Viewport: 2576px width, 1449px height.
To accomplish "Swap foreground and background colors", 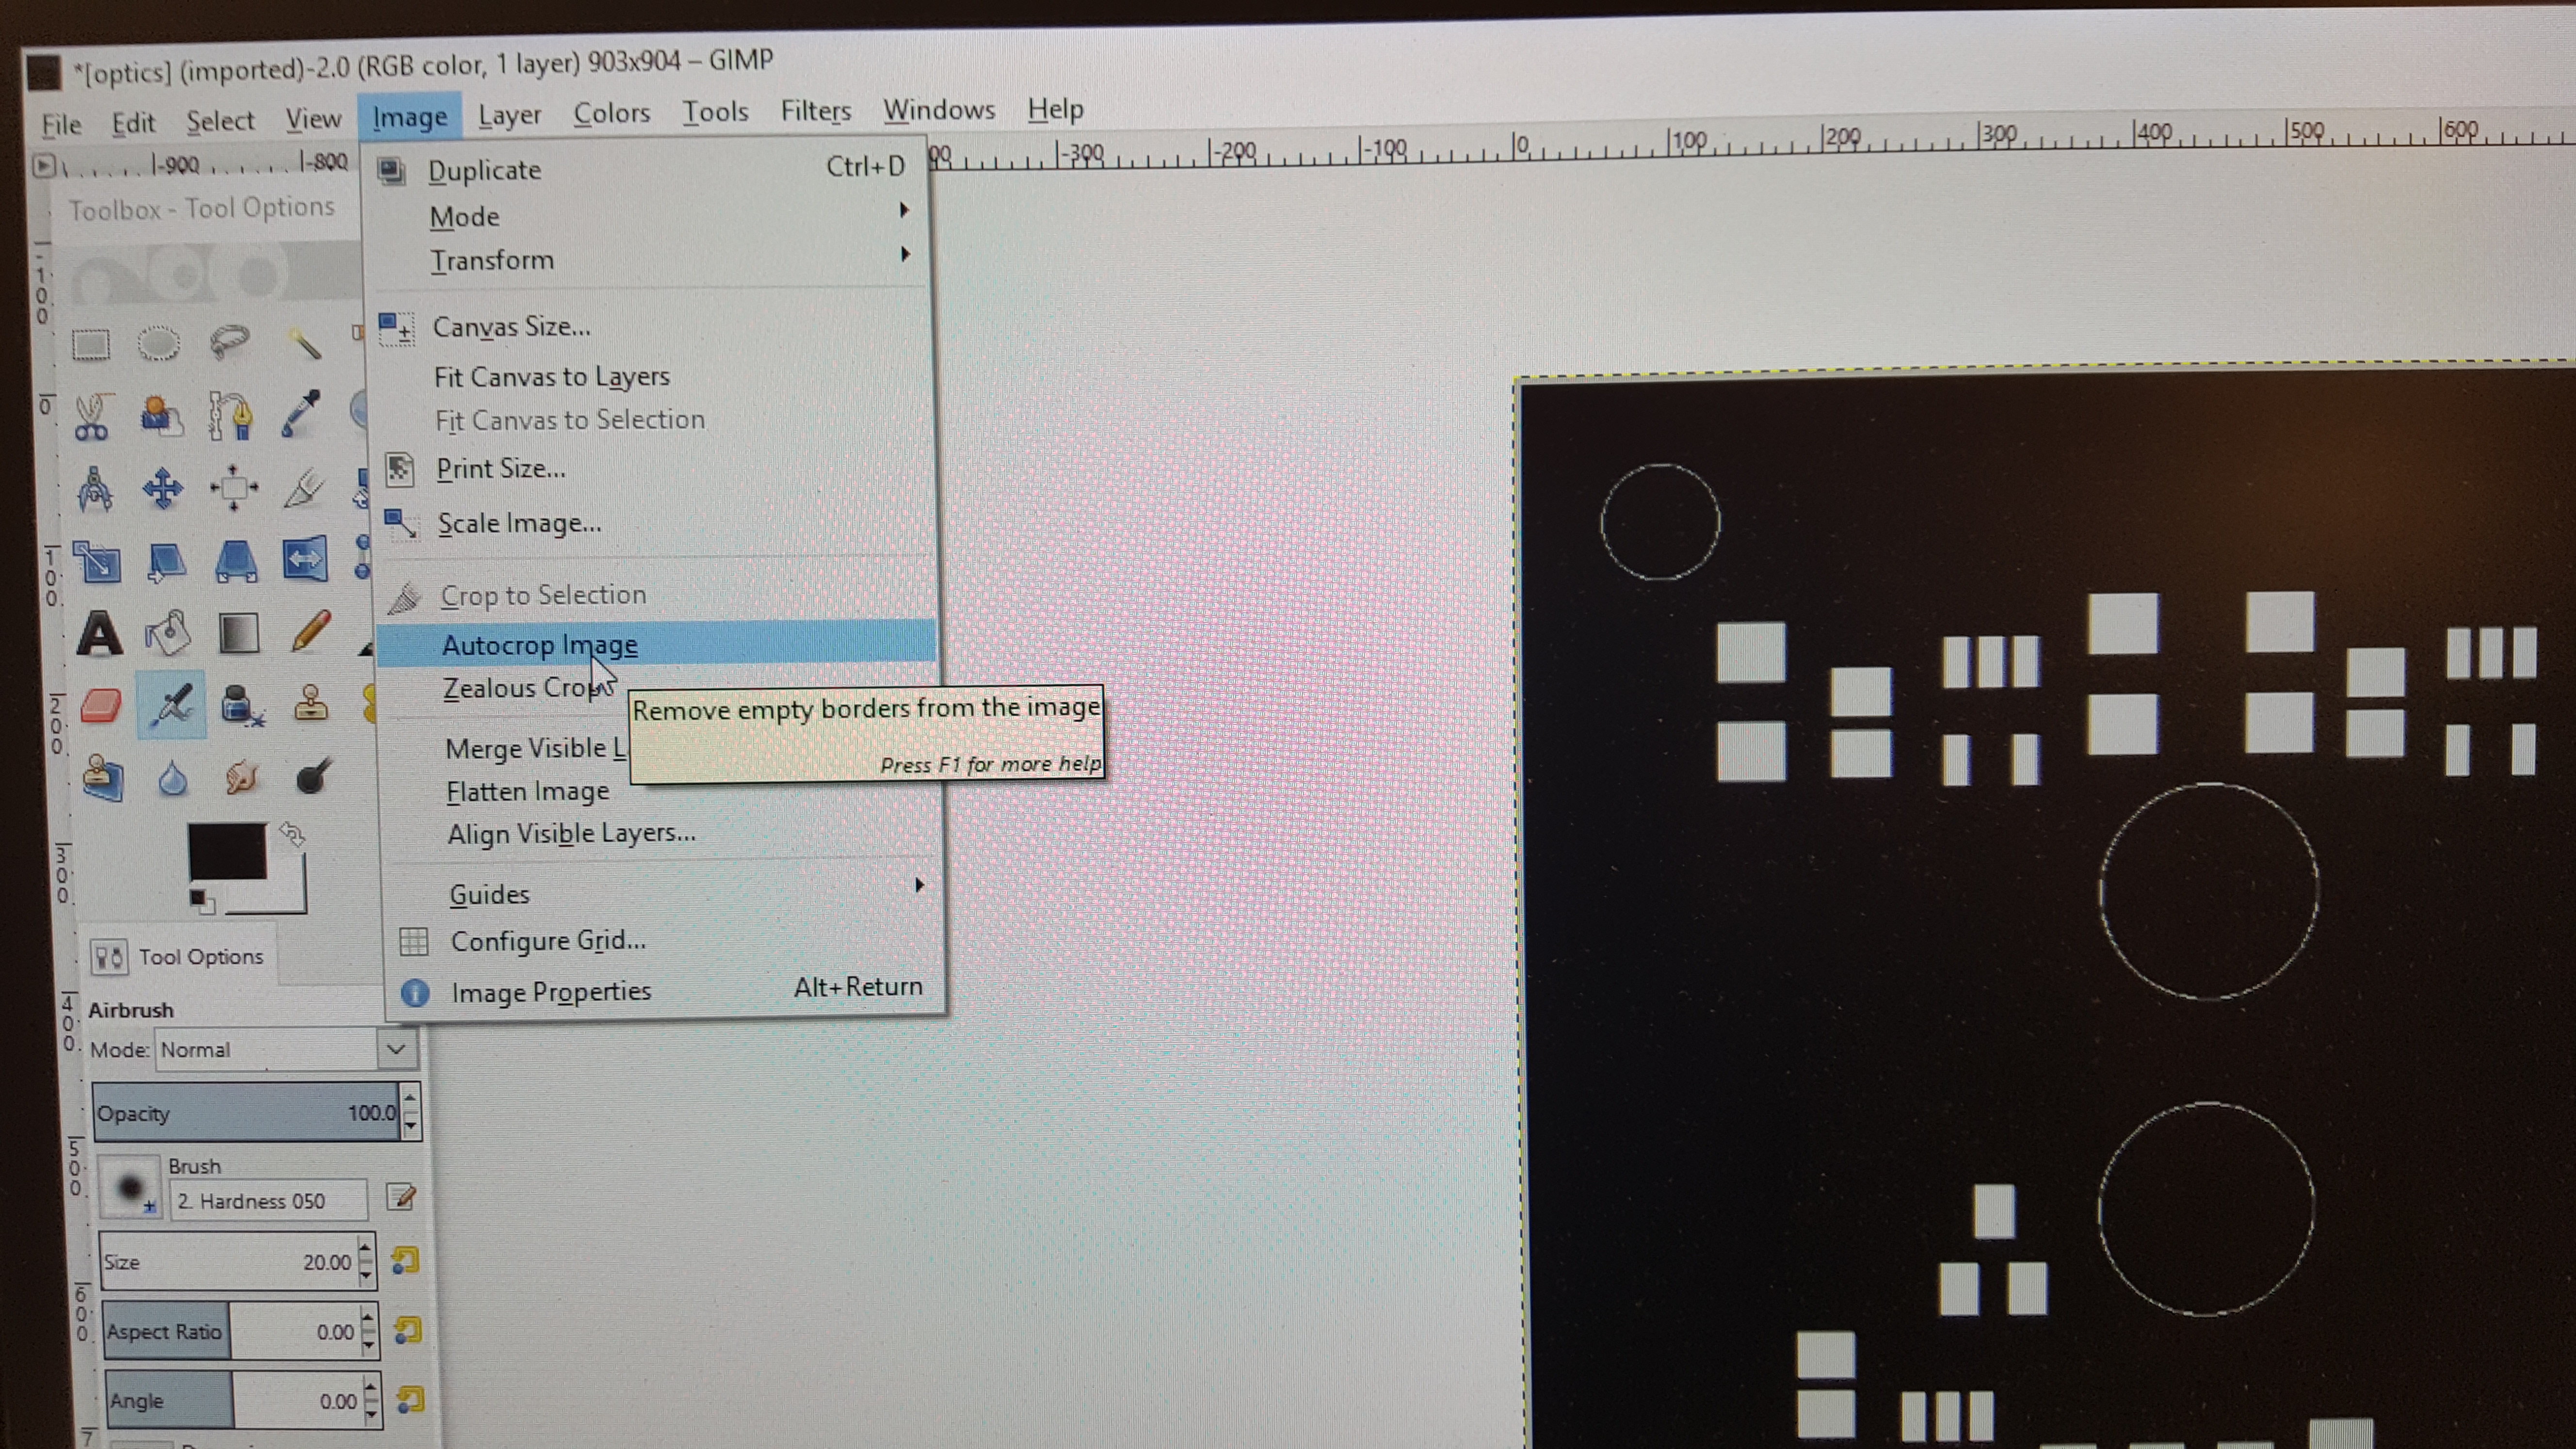I will (x=292, y=834).
